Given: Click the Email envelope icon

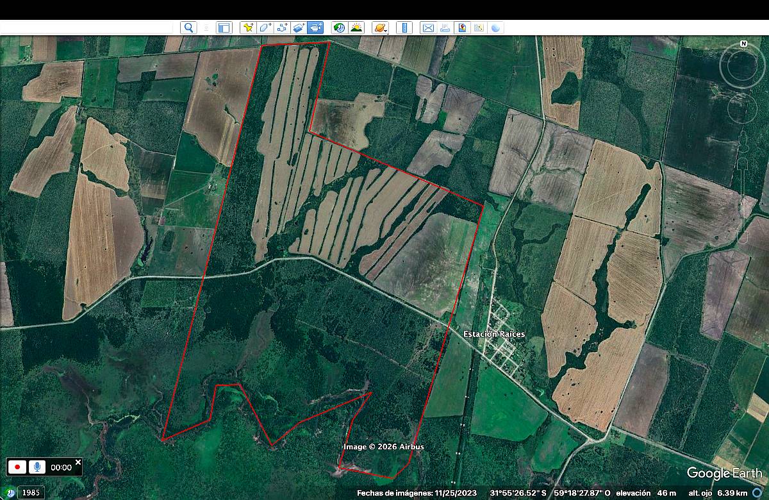Looking at the screenshot, I should click(x=427, y=28).
